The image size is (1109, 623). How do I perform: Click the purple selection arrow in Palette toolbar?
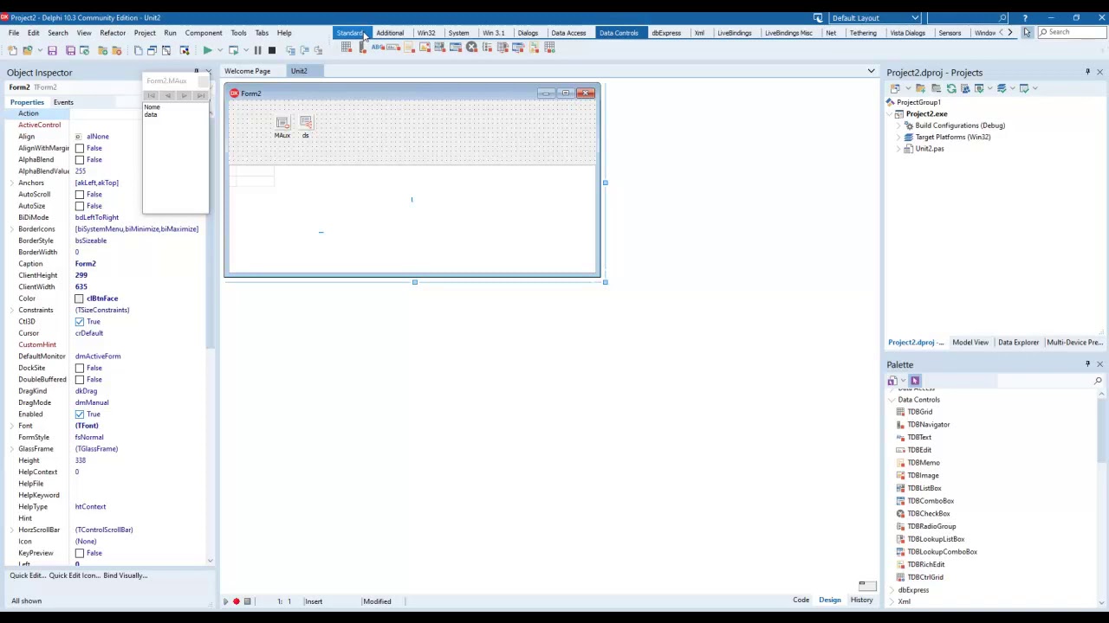[915, 381]
